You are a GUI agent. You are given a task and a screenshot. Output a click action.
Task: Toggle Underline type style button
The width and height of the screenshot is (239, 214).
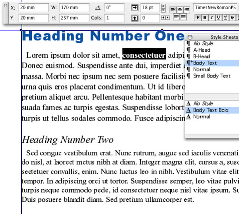[x=219, y=18]
